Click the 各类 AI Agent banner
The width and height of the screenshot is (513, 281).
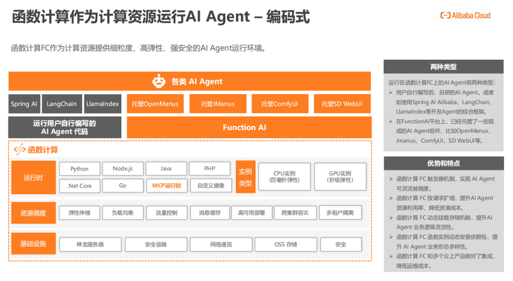[190, 81]
